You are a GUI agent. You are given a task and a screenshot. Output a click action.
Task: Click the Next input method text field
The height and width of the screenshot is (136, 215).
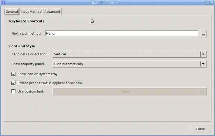(x=122, y=34)
